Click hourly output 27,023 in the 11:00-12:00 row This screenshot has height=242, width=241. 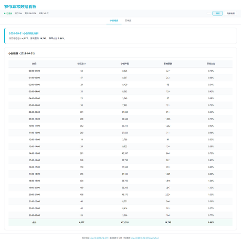[x=125, y=133]
